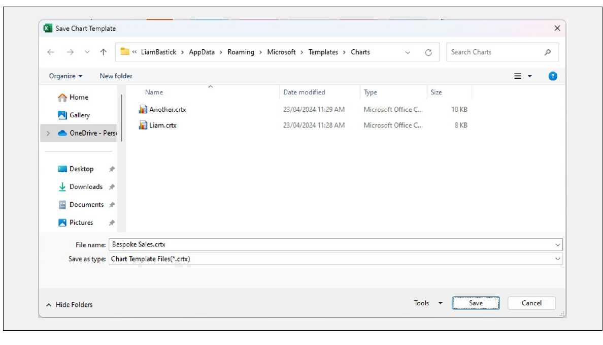Create a new folder
This screenshot has height=345, width=603.
[x=116, y=76]
